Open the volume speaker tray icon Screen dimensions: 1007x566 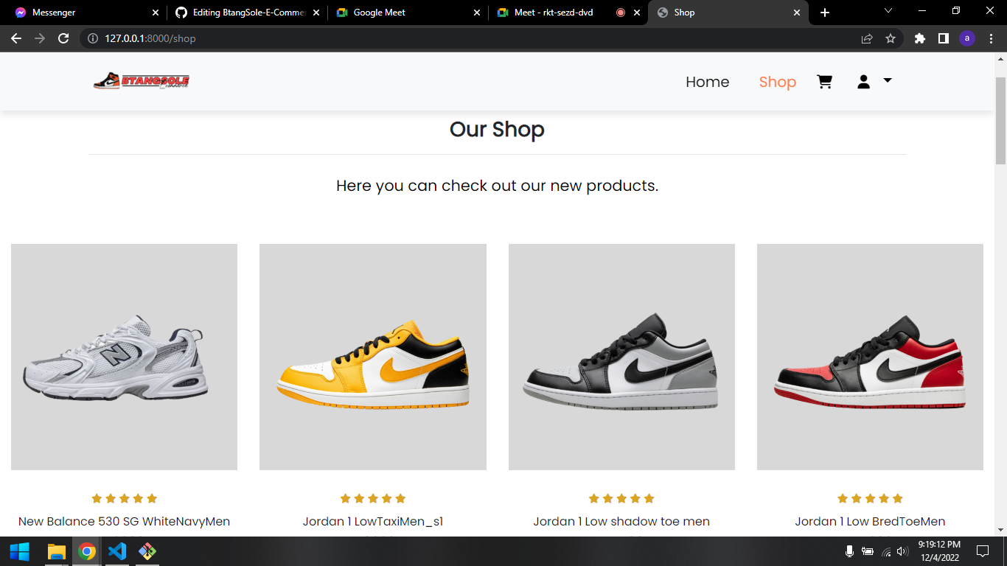coord(903,551)
